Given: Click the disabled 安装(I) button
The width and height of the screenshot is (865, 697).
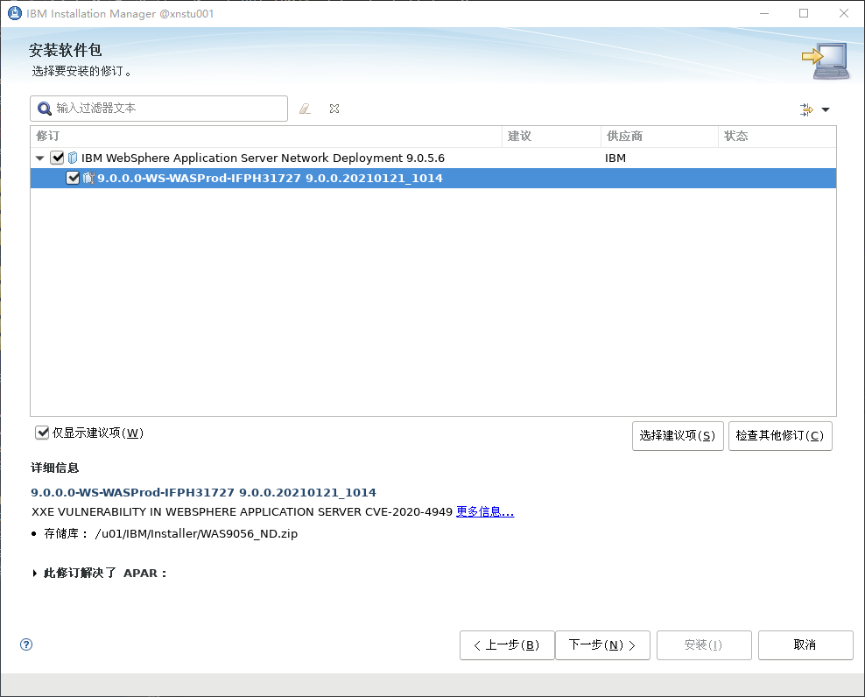Looking at the screenshot, I should [704, 645].
